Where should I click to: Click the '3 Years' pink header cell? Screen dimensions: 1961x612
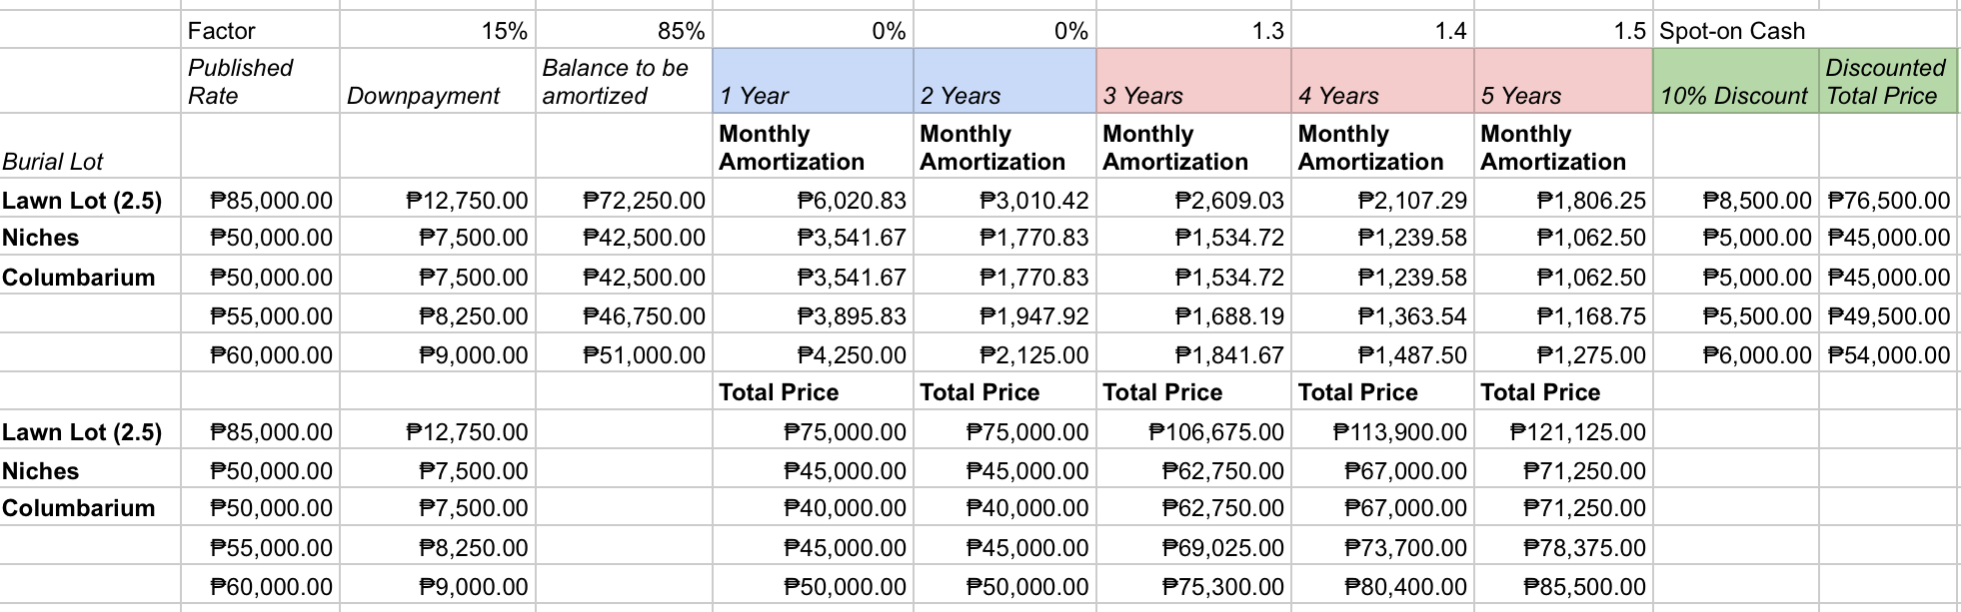click(x=1192, y=81)
